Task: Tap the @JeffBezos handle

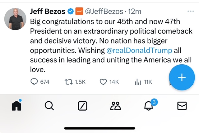Action: [x=104, y=12]
